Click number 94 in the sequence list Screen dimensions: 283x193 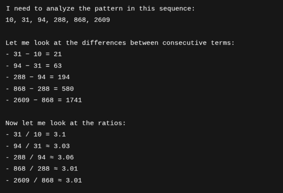[x=42, y=20]
